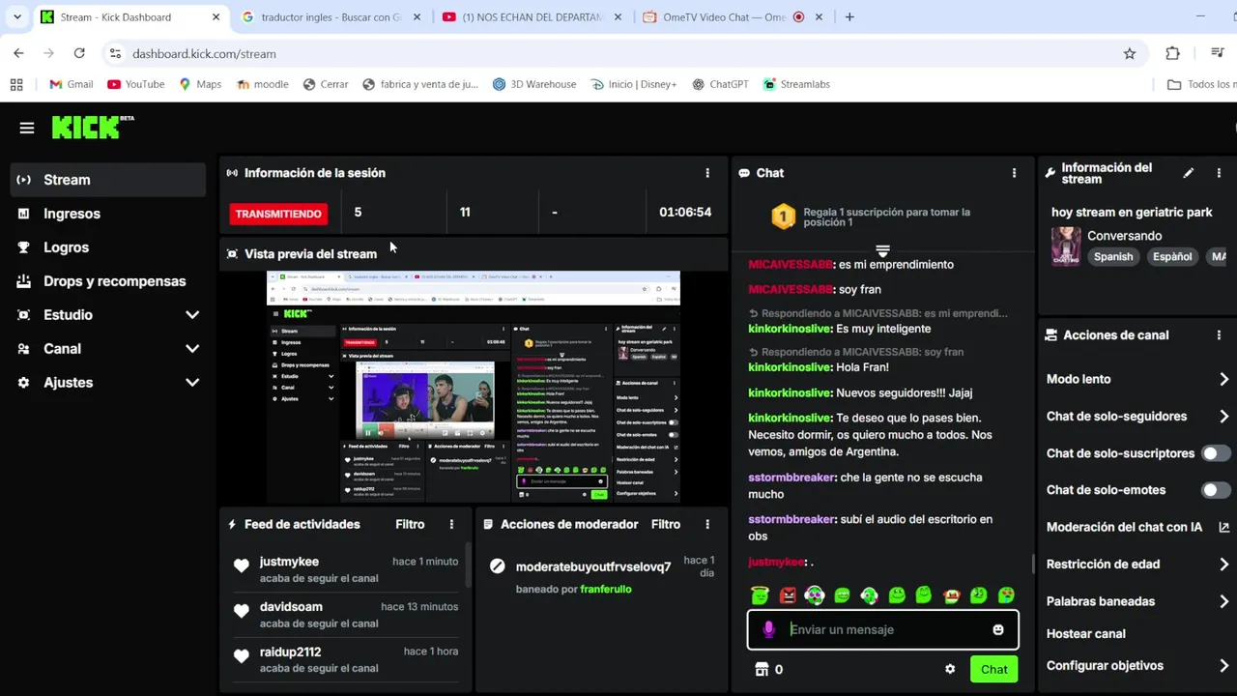Open the ChatGPT bookmark
Viewport: 1237px width, 696px height.
[720, 84]
